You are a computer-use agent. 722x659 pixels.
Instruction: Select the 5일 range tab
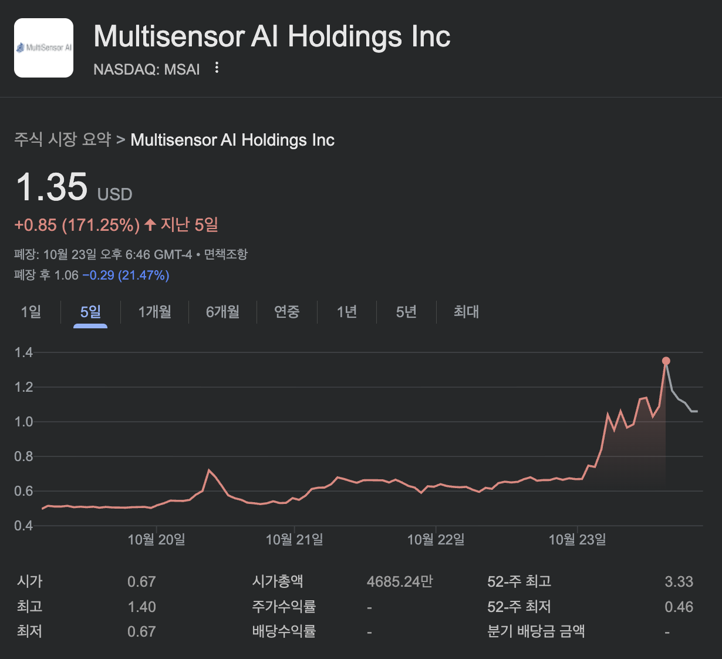pyautogui.click(x=90, y=312)
